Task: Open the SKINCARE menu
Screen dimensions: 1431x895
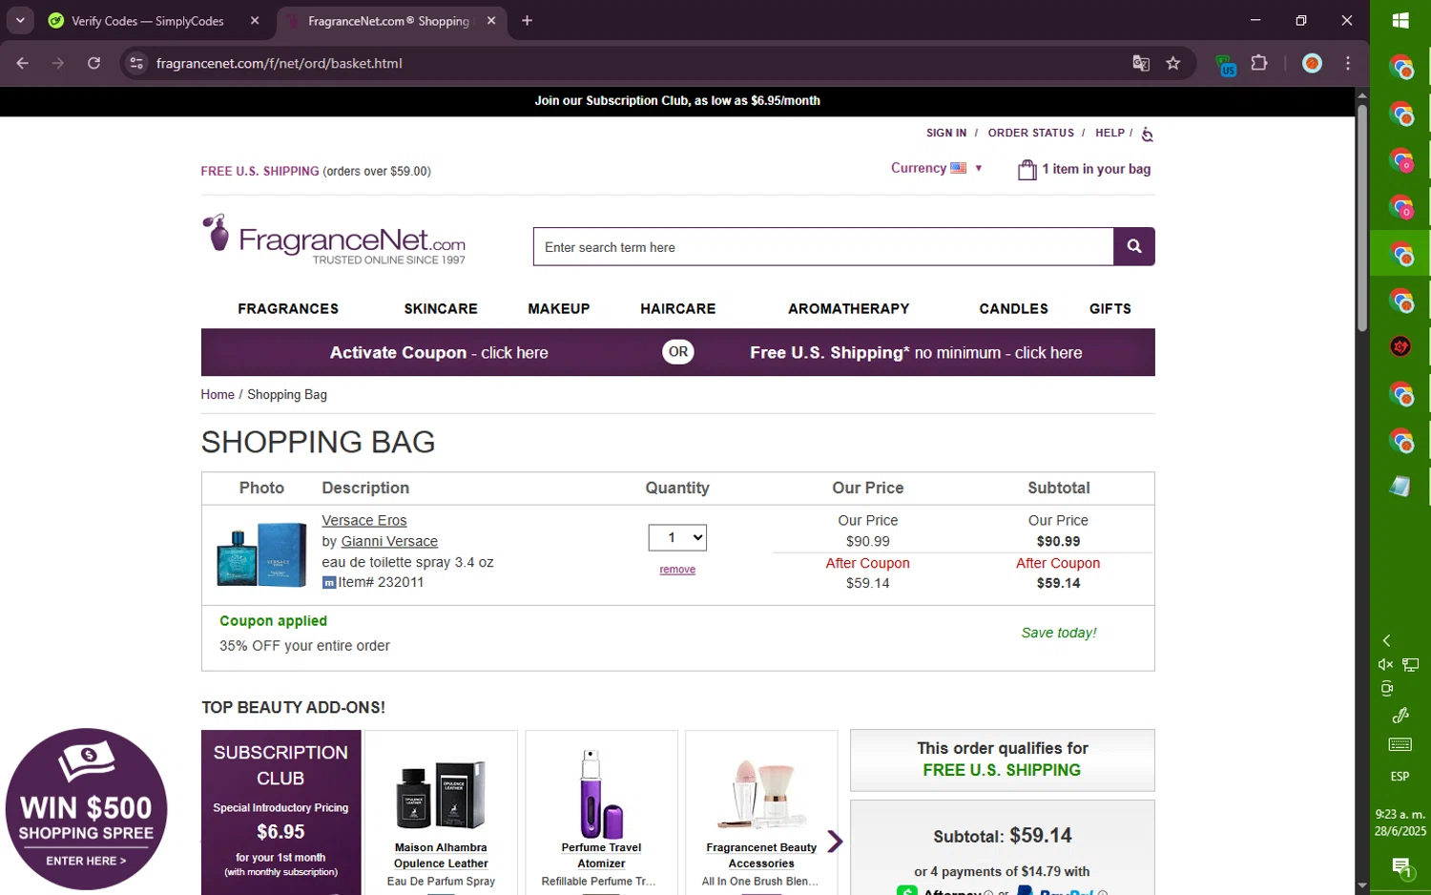Action: tap(441, 308)
